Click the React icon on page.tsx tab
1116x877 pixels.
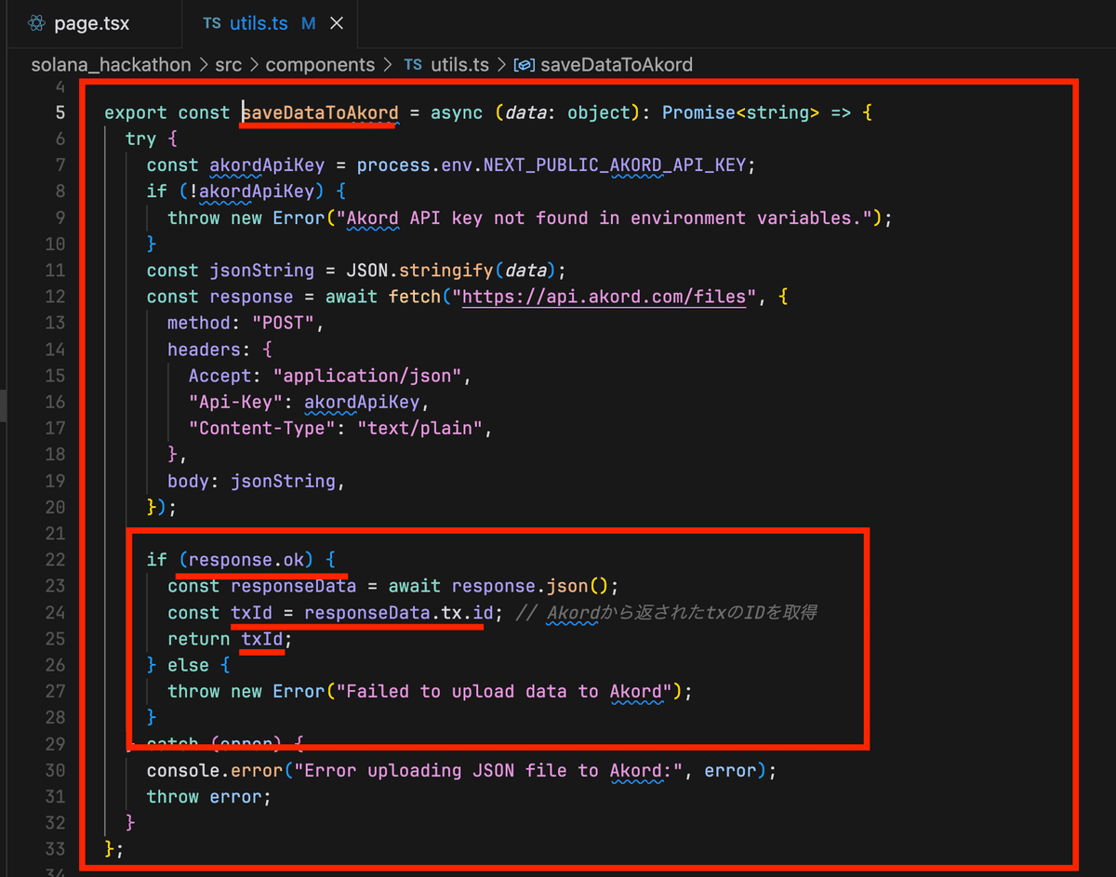tap(36, 23)
